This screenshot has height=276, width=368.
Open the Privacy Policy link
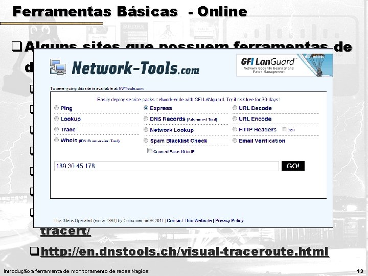click(229, 220)
